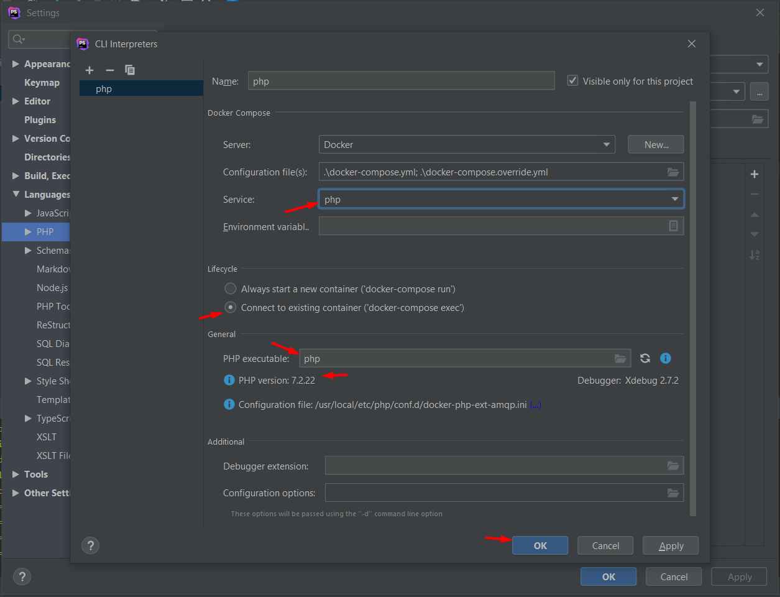Expand Tools section in Settings tree
The image size is (780, 597).
click(x=16, y=474)
